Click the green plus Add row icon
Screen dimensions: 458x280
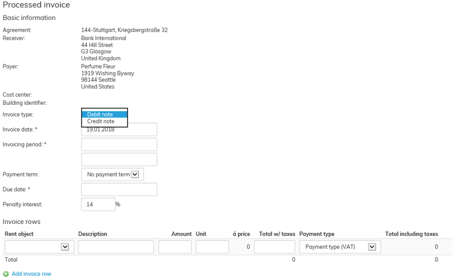pyautogui.click(x=6, y=274)
